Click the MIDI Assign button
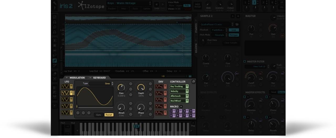Image resolution: width=336 pixels, height=138 pixels. (197, 5)
